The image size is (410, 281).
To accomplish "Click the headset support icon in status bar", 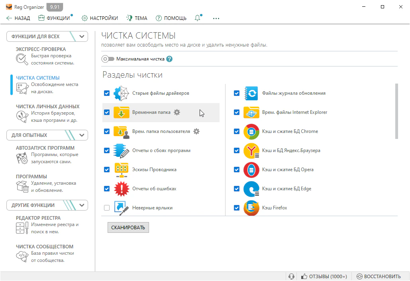I will tap(291, 276).
